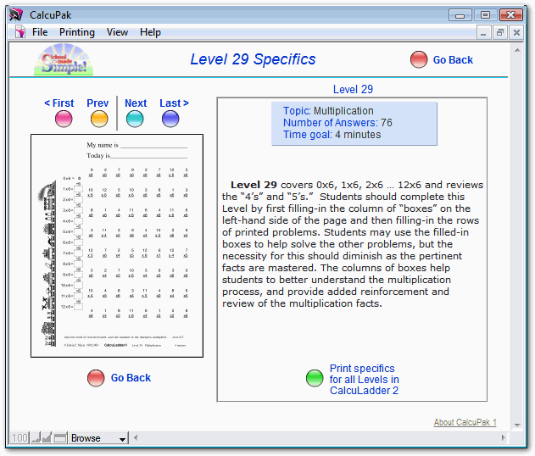This screenshot has width=535, height=456.
Task: Click the vertical scrollbar up arrow
Action: tap(517, 50)
